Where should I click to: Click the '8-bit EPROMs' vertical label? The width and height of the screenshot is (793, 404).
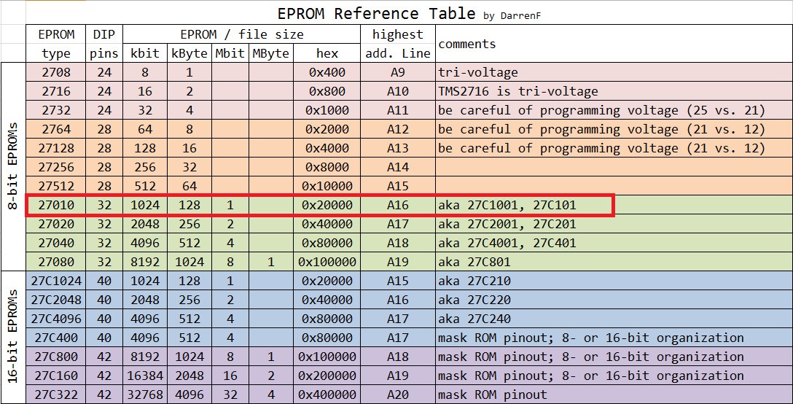(x=12, y=167)
